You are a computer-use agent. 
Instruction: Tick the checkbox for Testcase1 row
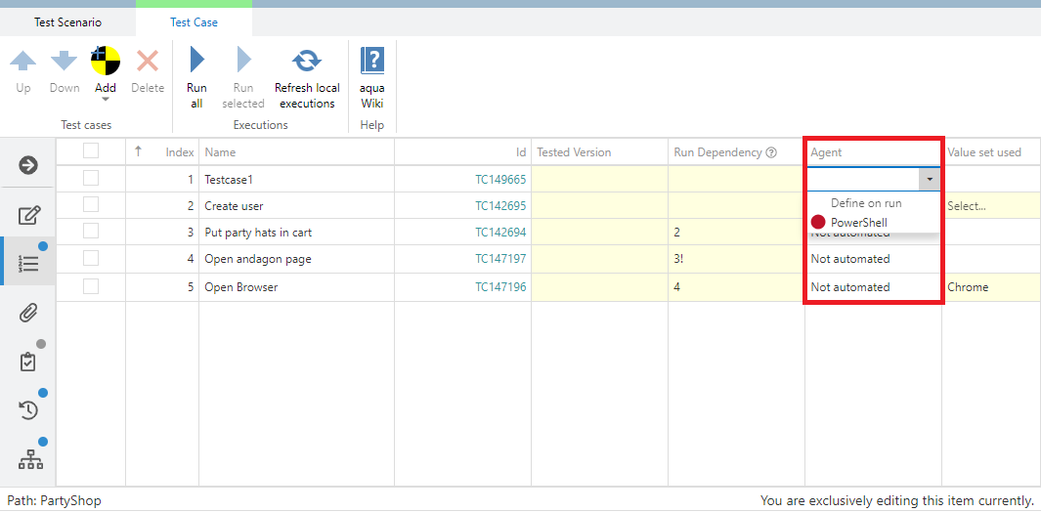click(x=91, y=179)
